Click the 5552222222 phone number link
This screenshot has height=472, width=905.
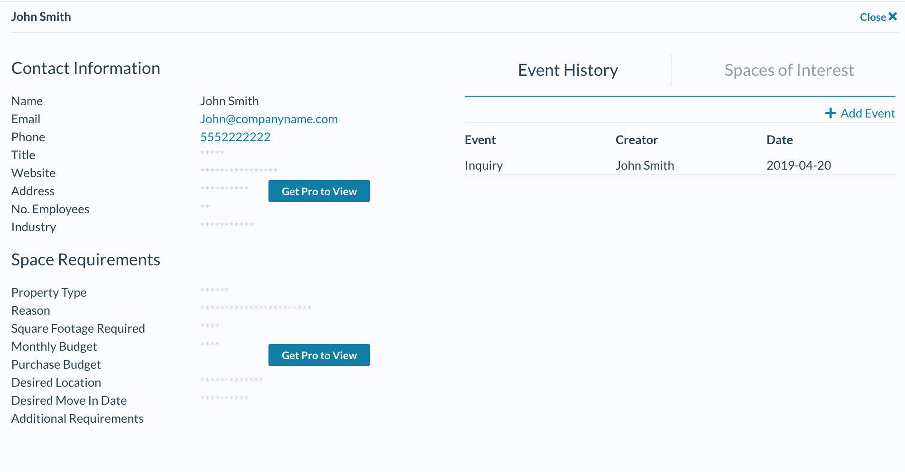(235, 137)
